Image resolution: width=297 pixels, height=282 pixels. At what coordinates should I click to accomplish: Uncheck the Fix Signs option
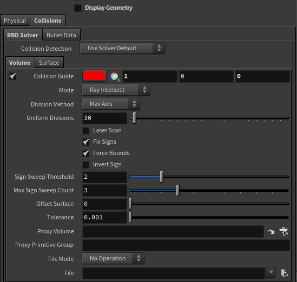[85, 142]
